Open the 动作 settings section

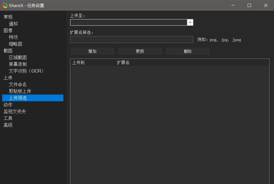(x=8, y=105)
